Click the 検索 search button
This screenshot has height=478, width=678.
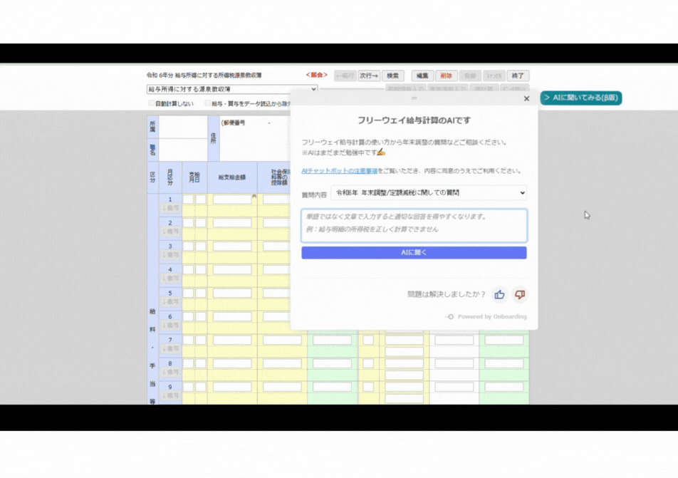click(392, 76)
